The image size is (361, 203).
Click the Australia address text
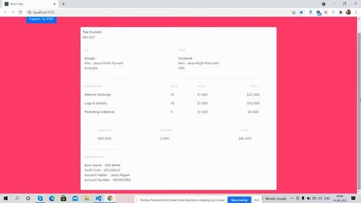[91, 68]
